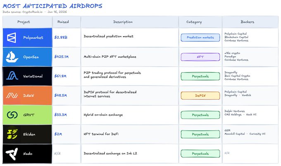Click N/A in Nado's Raised cell
This screenshot has height=166, width=281.
click(x=57, y=153)
